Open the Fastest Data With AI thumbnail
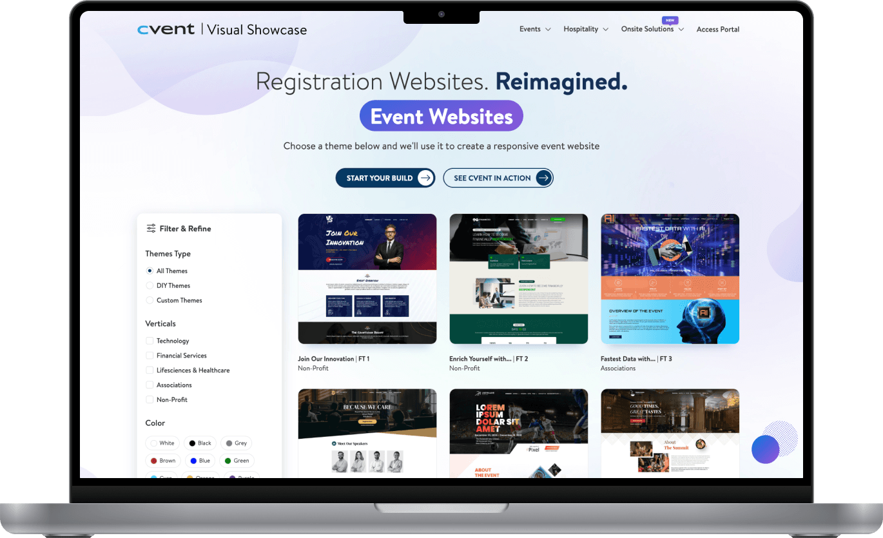Viewport: 883px width, 538px height. click(x=670, y=279)
